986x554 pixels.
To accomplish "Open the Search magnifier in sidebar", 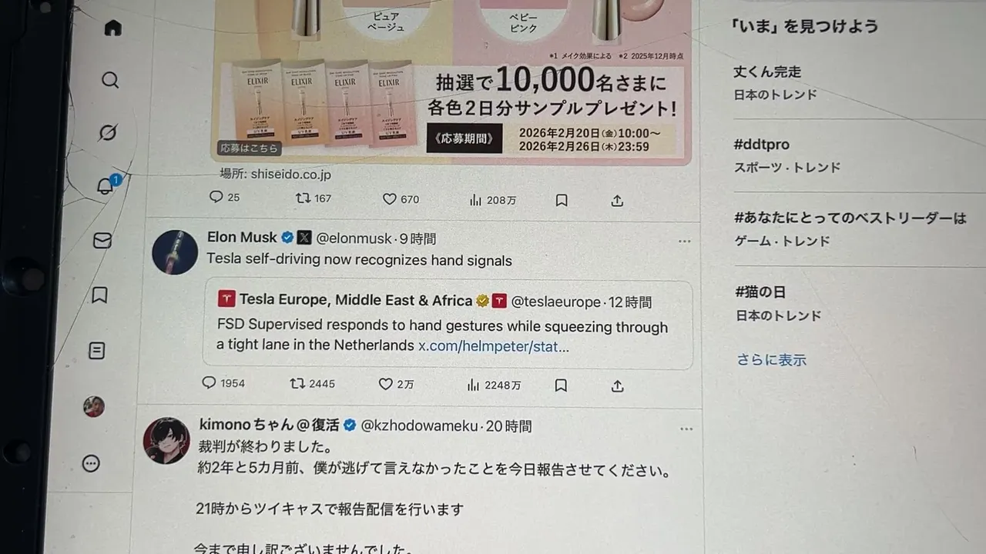I will (x=110, y=80).
